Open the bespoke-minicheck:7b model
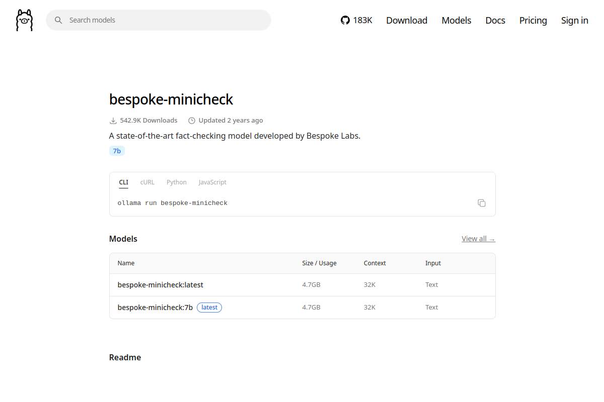604x402 pixels. coord(155,308)
